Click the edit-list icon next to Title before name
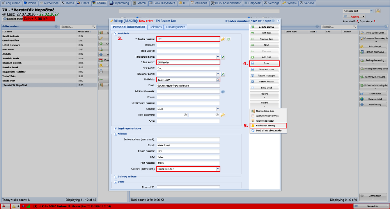The height and width of the screenshot is (209, 390). pyautogui.click(x=223, y=57)
